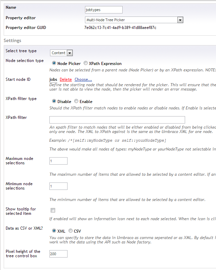This screenshot has width=216, height=270.
Task: Click the Minimum node selections field
Action: (58, 186)
